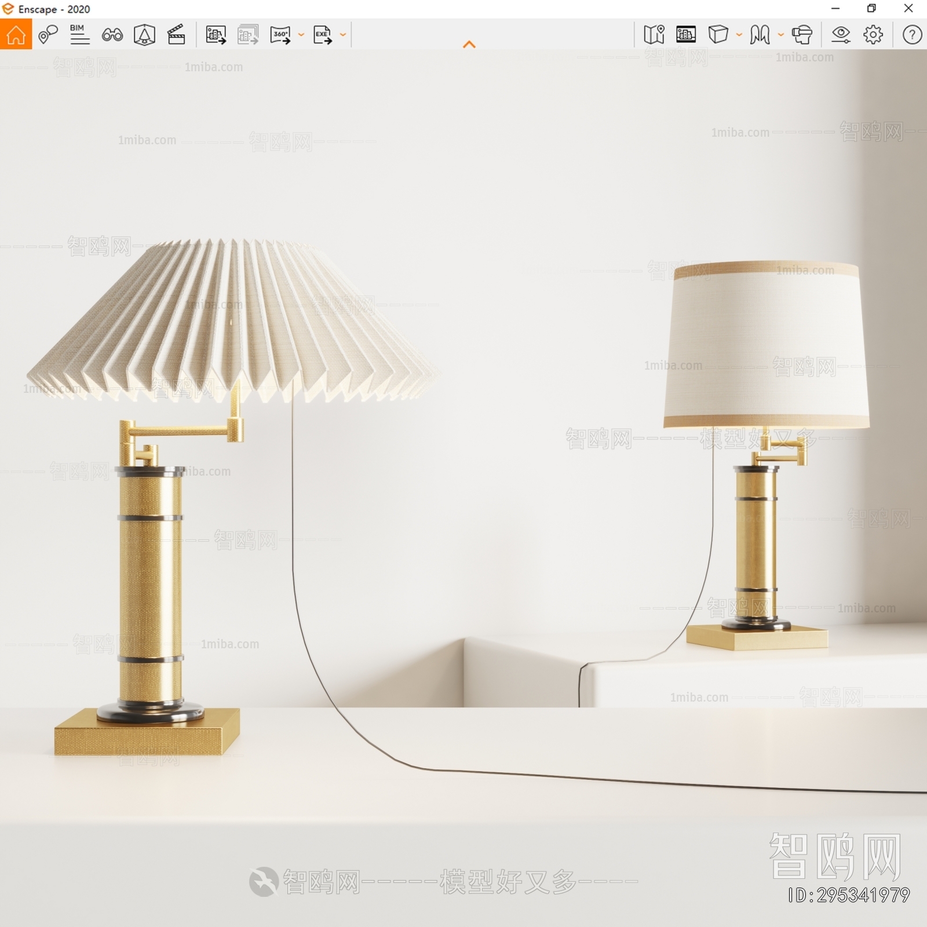Screen dimensions: 927x927
Task: Expand the navigation mode dropdown arrow
Action: click(780, 35)
